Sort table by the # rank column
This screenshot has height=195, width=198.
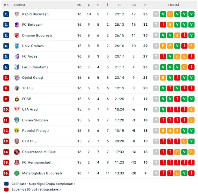(6, 5)
